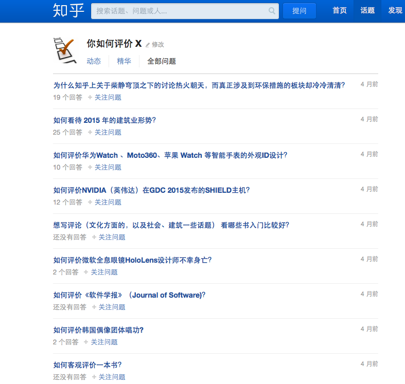Click 19 个回答 under 柴静 question

point(68,98)
